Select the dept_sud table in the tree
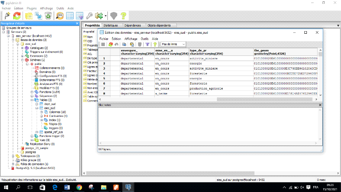341x192 pixels. pos(49,104)
